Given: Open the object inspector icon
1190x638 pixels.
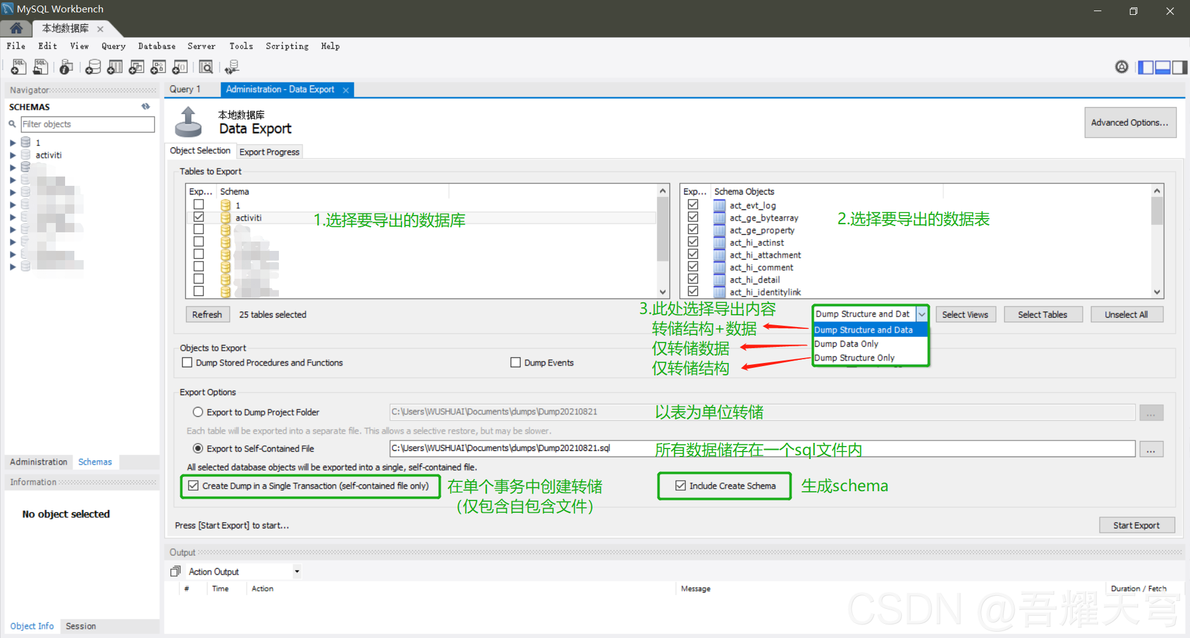Looking at the screenshot, I should point(66,67).
